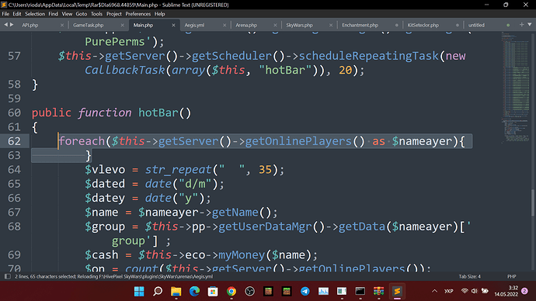
Task: Open the File menu
Action: pos(5,14)
